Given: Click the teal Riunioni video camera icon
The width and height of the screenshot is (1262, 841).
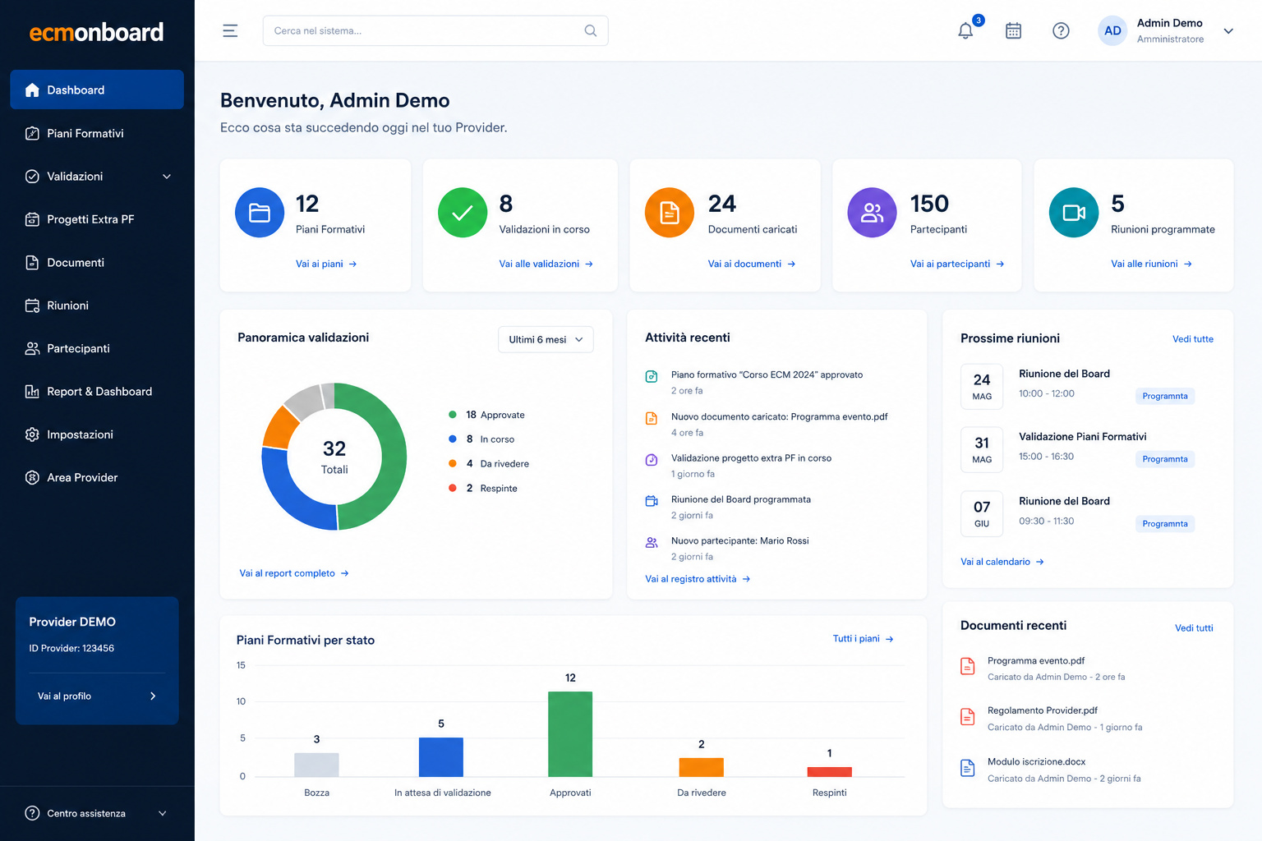Looking at the screenshot, I should [x=1074, y=213].
